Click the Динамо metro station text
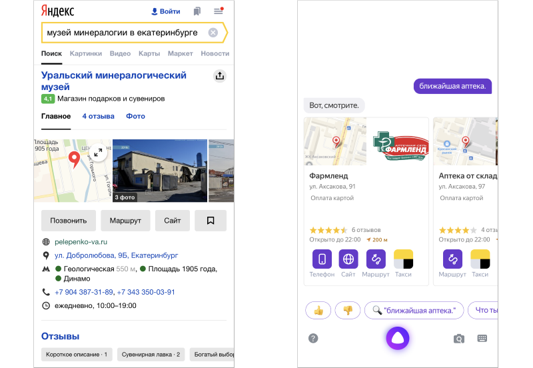 [77, 279]
